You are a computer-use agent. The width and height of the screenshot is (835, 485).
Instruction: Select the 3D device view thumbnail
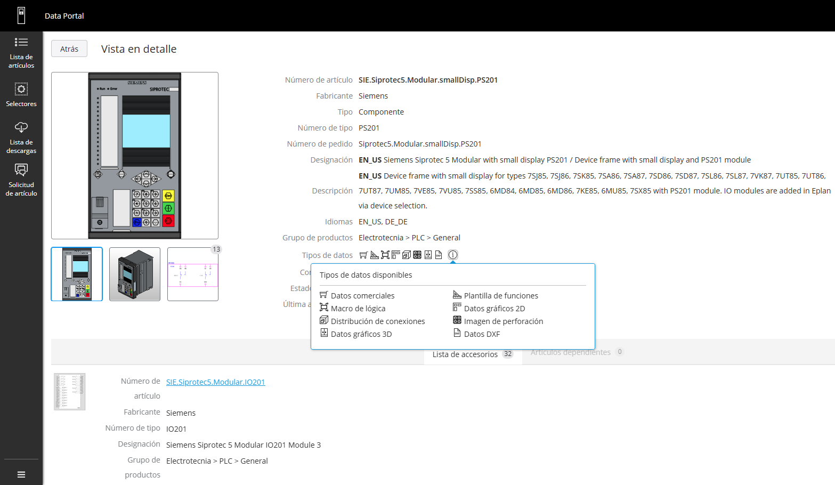(135, 274)
